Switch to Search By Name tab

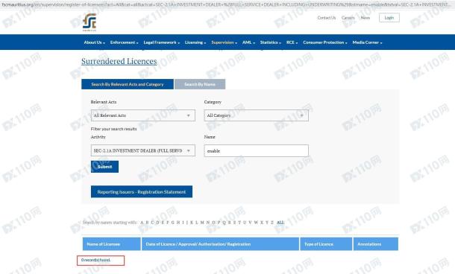pos(200,84)
